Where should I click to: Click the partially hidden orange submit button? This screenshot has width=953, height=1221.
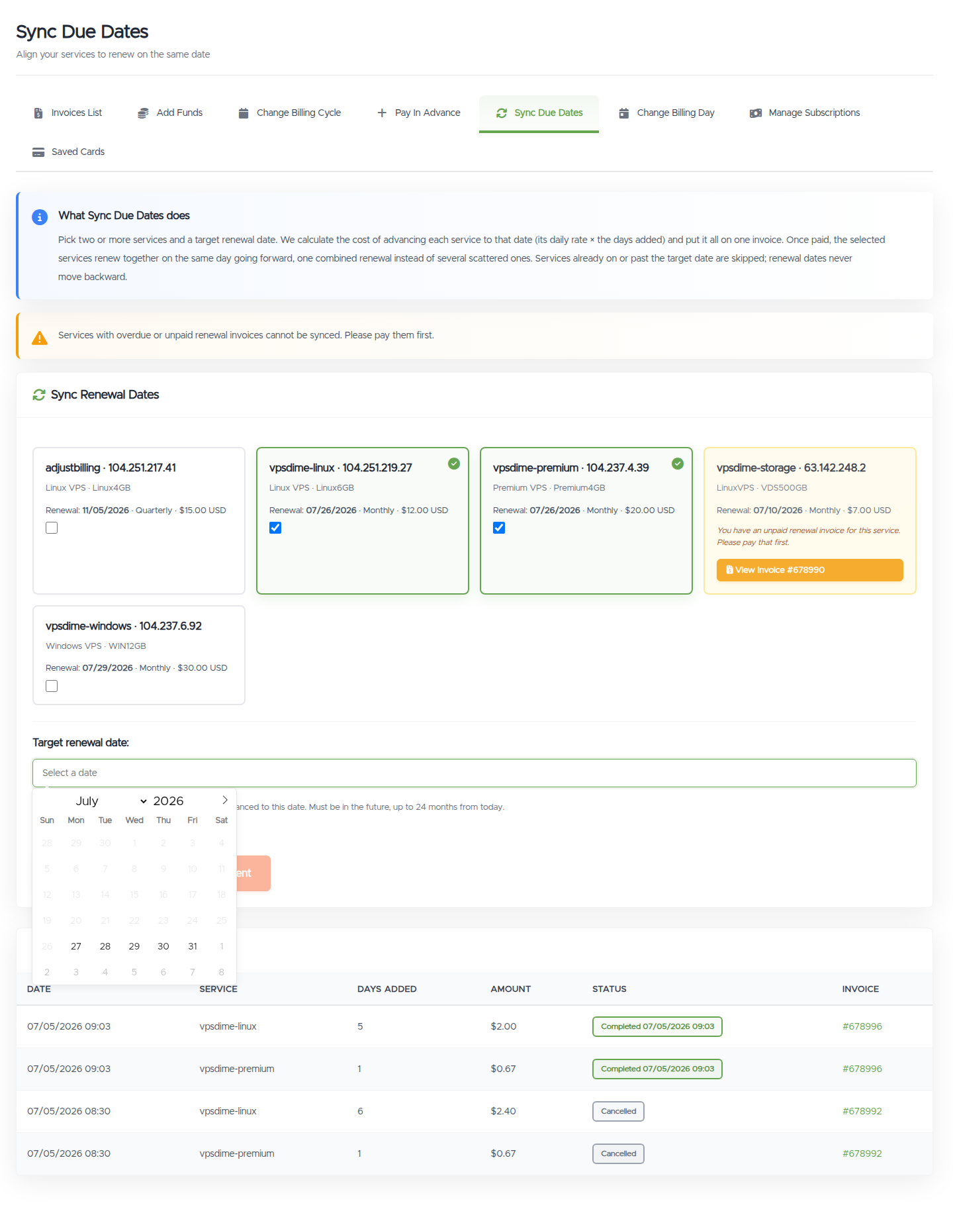(x=253, y=873)
